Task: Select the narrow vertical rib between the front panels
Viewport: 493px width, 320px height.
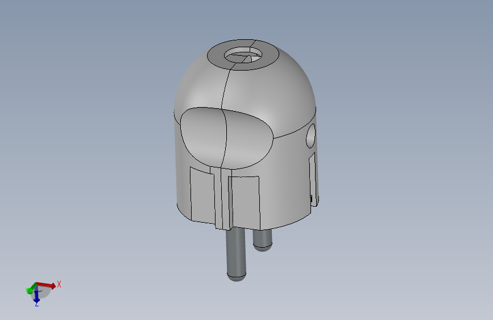Action: tap(222, 198)
